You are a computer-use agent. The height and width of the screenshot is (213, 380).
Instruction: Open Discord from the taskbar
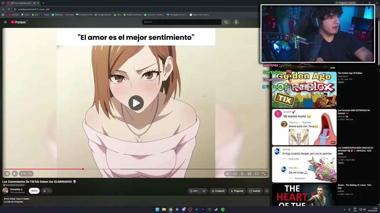(x=183, y=209)
